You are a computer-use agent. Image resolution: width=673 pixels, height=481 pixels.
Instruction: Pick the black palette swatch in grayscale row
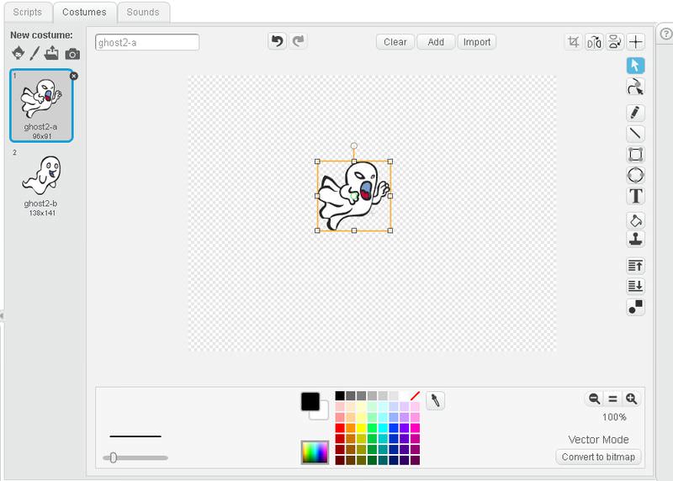coord(340,395)
